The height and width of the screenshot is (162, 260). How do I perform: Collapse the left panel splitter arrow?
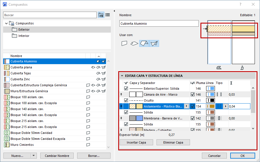pos(114,11)
